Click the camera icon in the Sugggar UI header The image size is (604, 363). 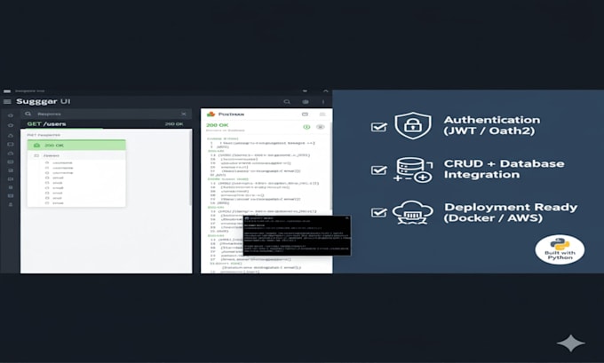click(x=306, y=102)
